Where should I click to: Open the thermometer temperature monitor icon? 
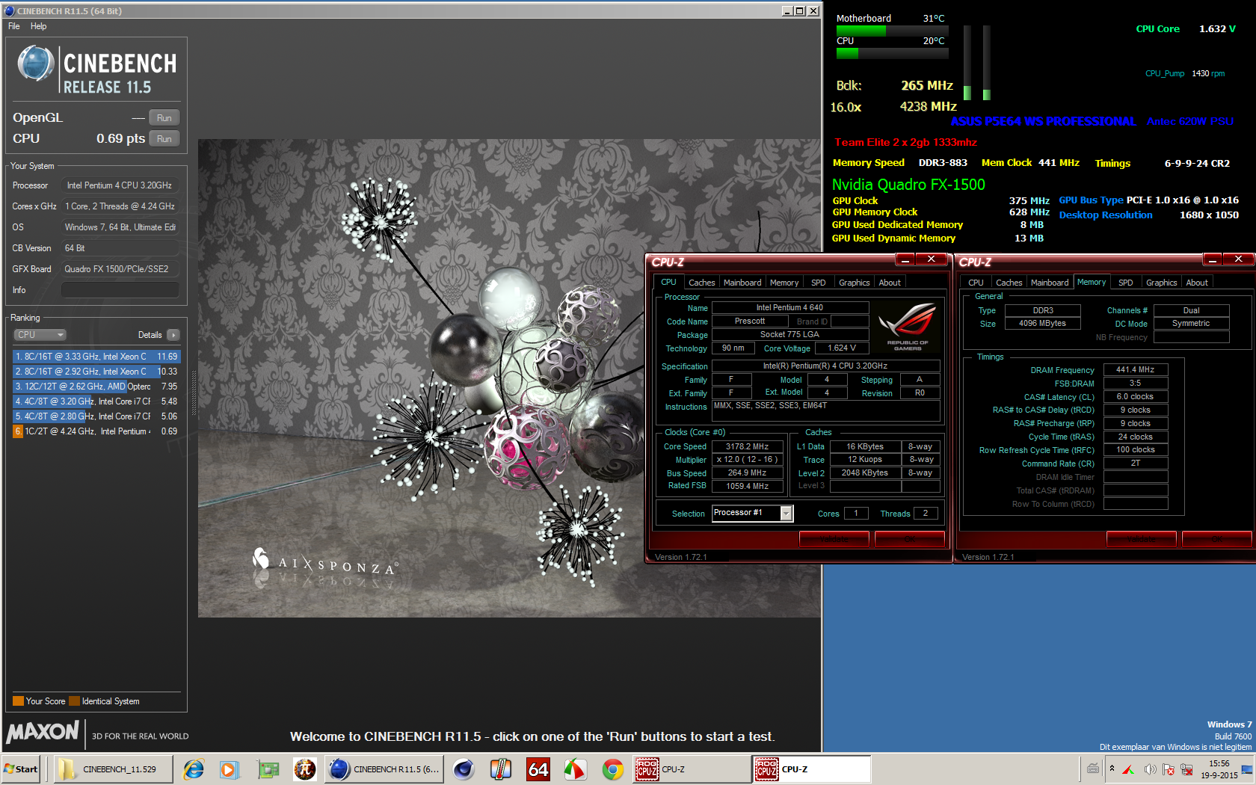click(x=501, y=769)
